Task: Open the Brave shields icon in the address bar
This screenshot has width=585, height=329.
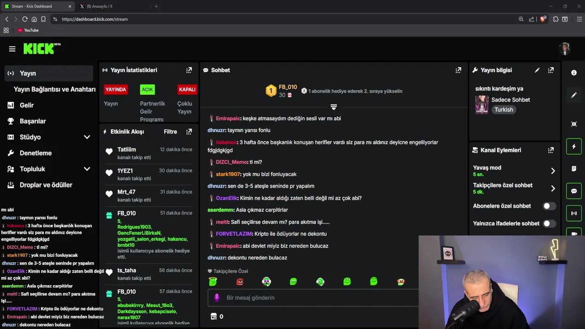Action: click(x=542, y=19)
